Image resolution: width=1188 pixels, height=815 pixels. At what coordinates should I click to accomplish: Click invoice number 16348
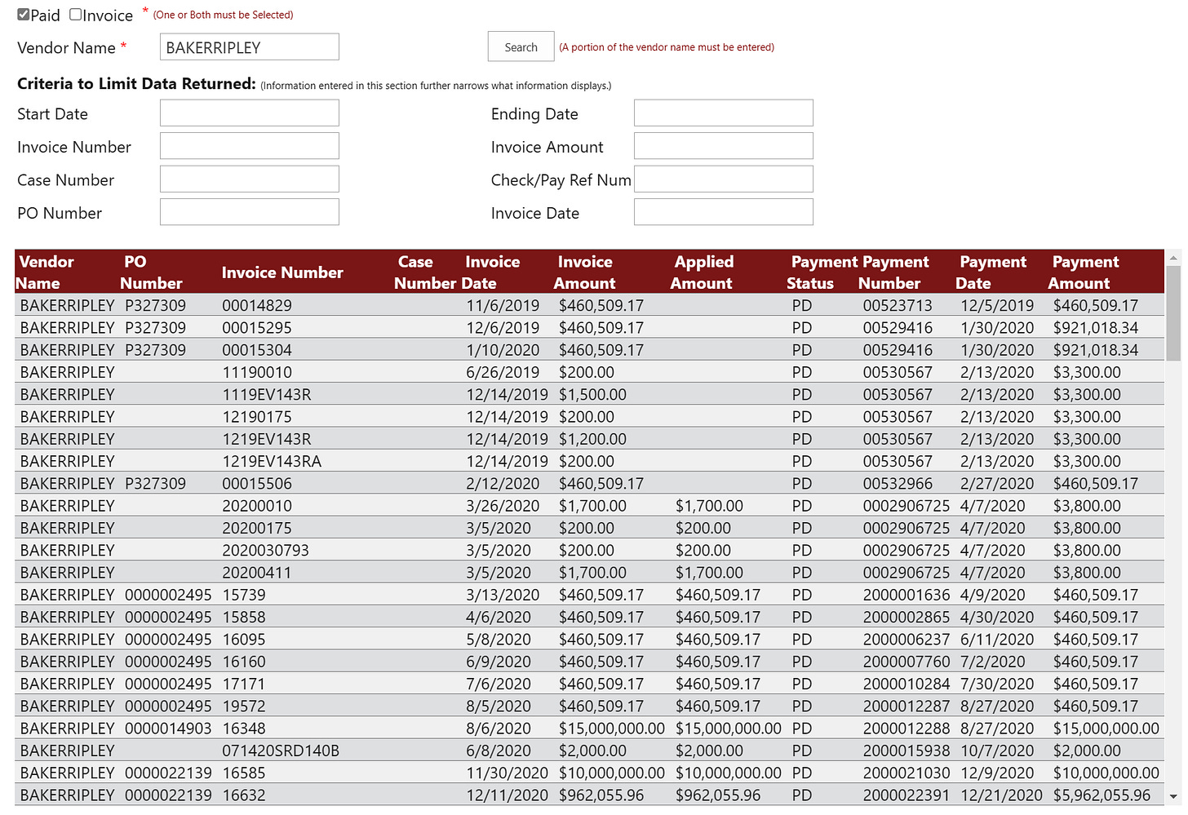coord(244,729)
